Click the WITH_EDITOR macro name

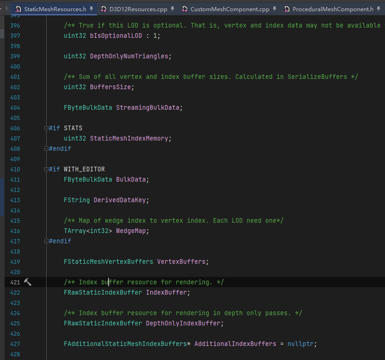coord(84,169)
